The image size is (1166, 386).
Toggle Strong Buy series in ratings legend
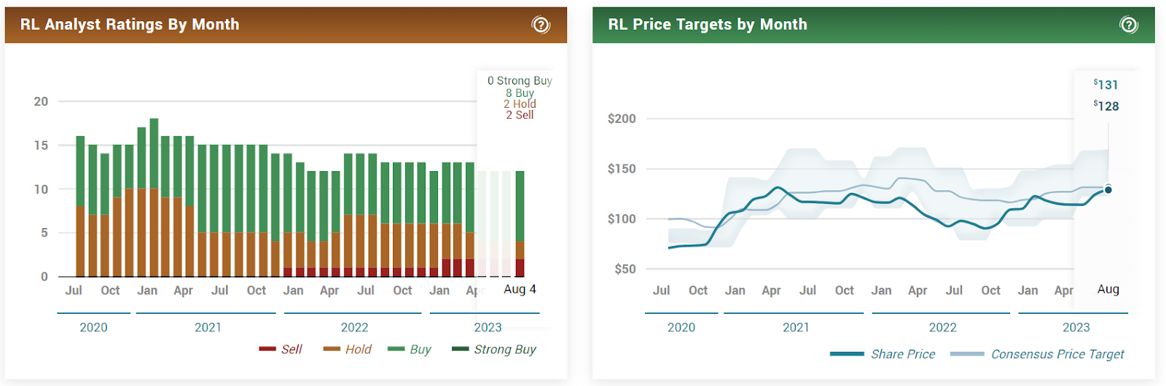[494, 350]
